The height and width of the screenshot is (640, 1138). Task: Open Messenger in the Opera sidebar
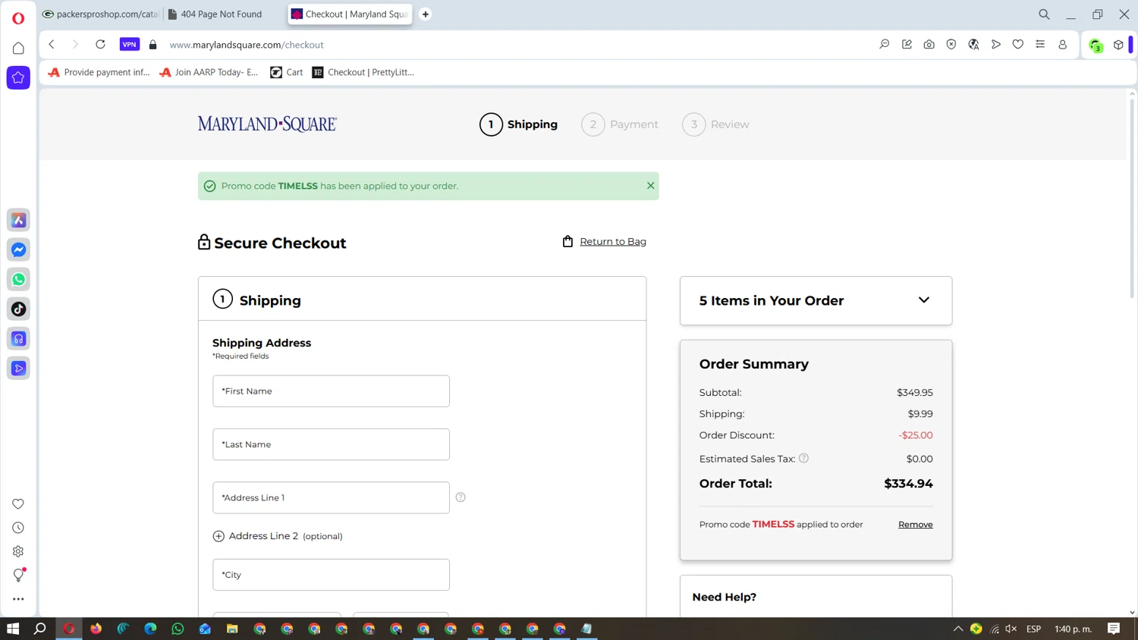pyautogui.click(x=18, y=249)
